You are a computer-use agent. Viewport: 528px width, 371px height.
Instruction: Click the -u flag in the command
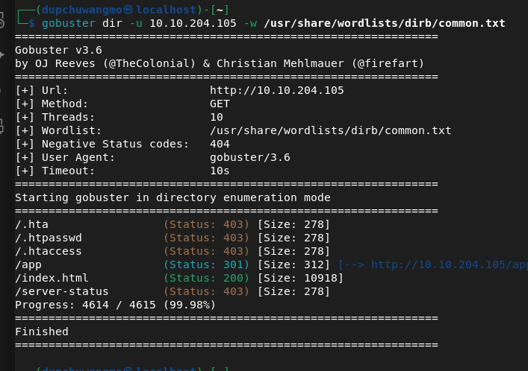(136, 24)
